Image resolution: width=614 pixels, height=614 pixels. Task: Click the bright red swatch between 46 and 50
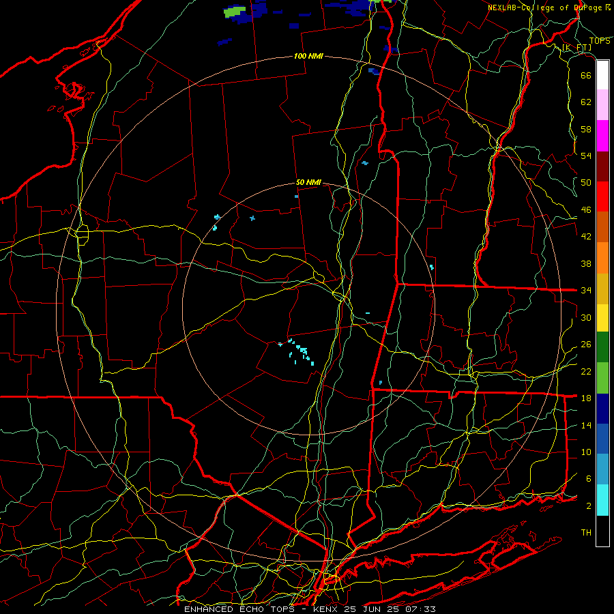pyautogui.click(x=602, y=196)
